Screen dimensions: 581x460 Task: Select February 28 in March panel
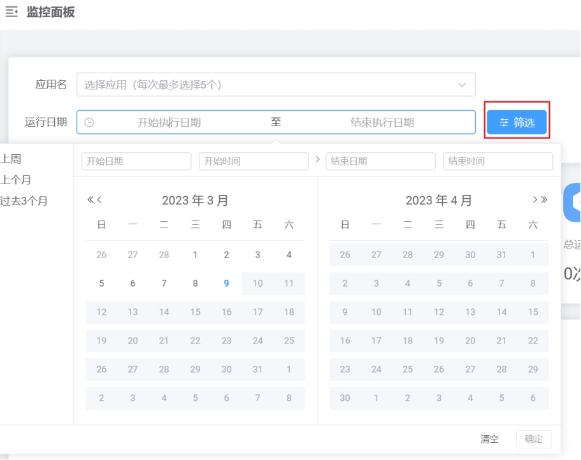click(164, 255)
